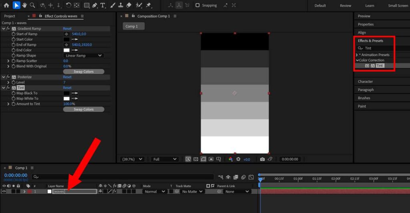
Task: Toggle the Effect Controls panel lock
Action: tap(40, 16)
